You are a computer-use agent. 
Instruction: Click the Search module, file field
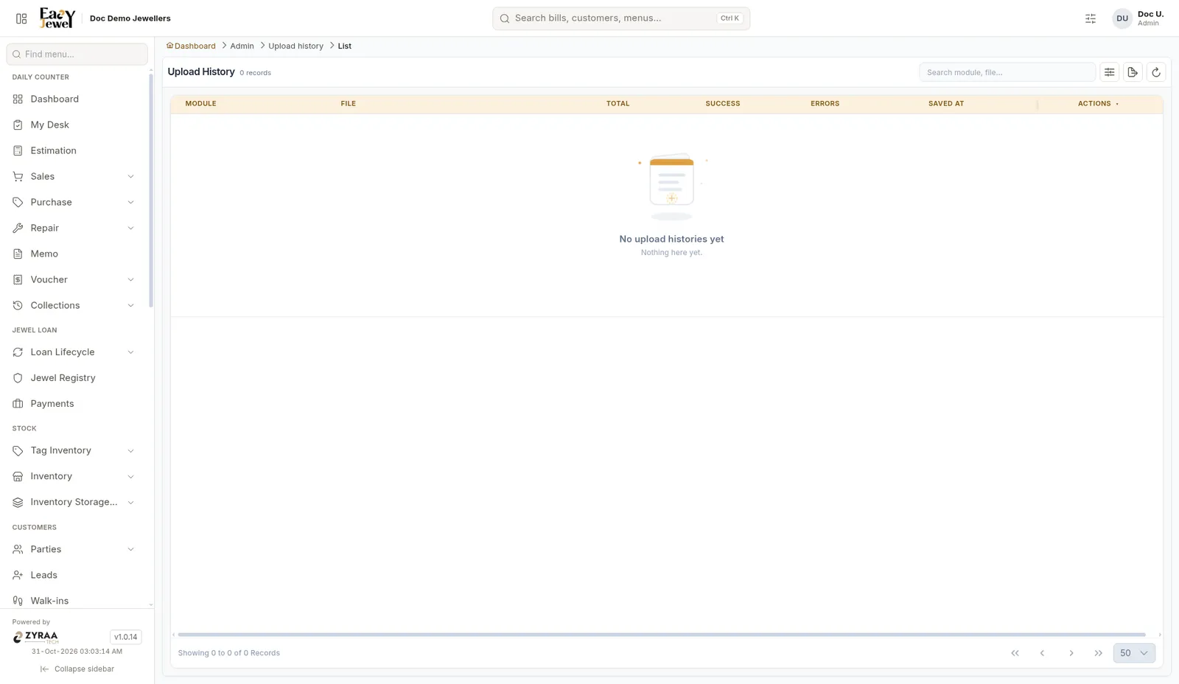tap(1007, 72)
